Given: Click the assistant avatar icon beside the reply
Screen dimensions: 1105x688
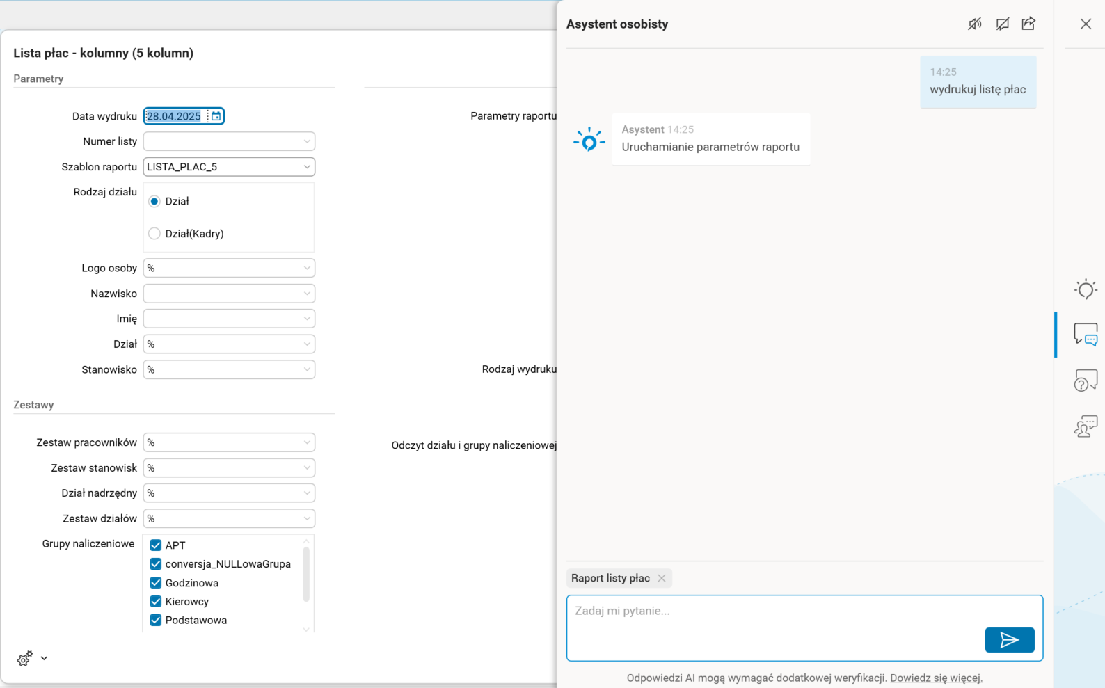Looking at the screenshot, I should [589, 140].
